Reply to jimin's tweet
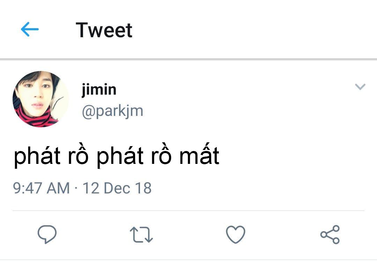 tap(47, 234)
